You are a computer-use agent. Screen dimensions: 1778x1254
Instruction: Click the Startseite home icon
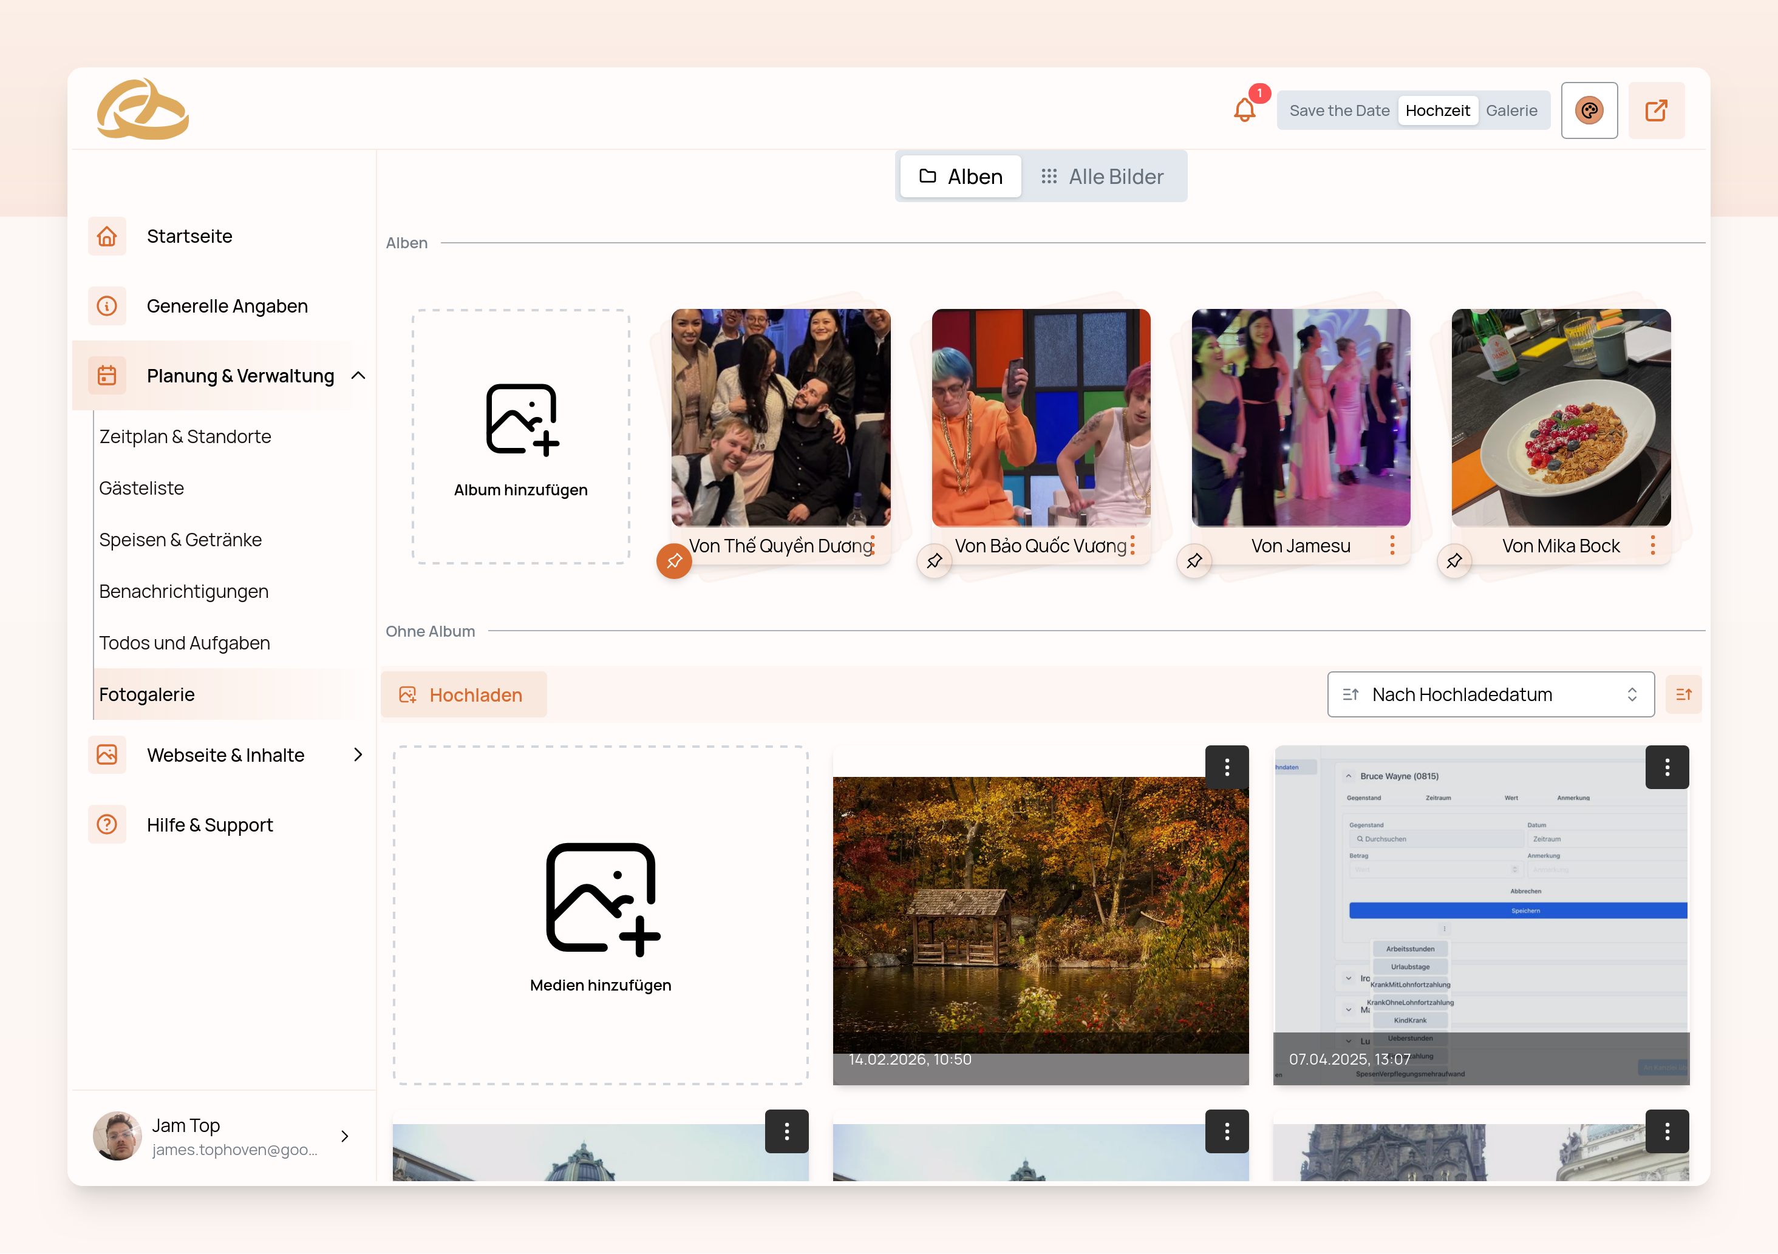coord(107,236)
